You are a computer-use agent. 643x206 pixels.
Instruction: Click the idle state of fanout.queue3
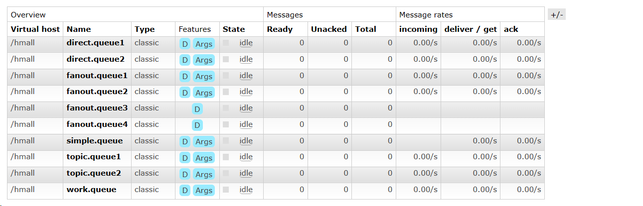tap(246, 108)
